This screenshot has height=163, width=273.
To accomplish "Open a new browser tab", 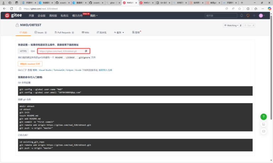I will (242, 2).
